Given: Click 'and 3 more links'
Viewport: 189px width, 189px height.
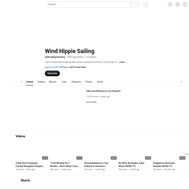Looking at the screenshot, I should (77, 67).
